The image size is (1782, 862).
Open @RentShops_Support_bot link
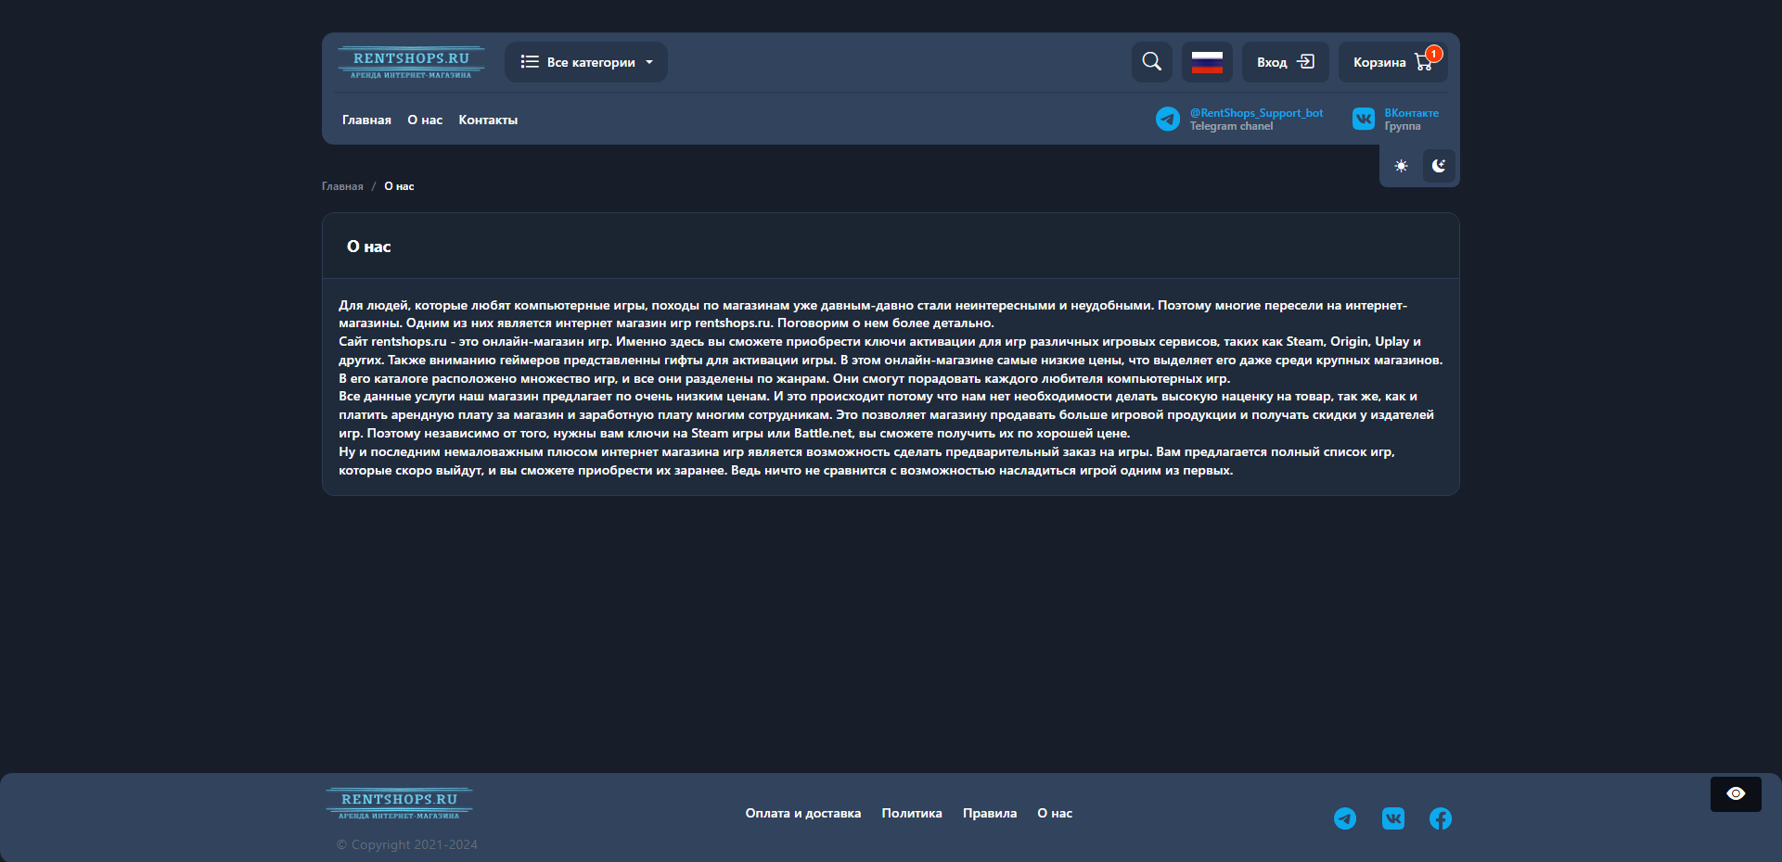click(1257, 113)
